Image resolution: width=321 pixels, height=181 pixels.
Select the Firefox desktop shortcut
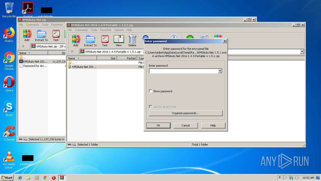click(x=9, y=35)
